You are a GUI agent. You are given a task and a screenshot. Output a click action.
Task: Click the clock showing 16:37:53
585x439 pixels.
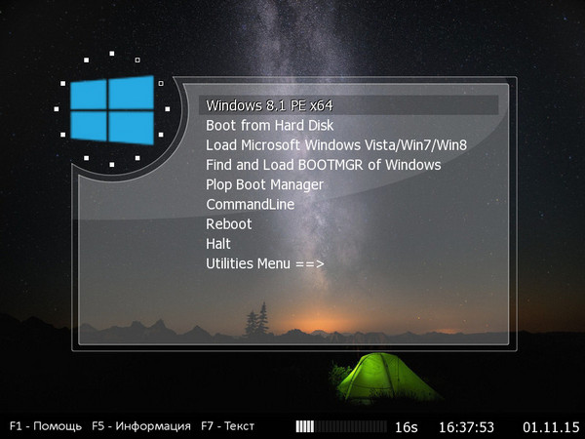466,427
